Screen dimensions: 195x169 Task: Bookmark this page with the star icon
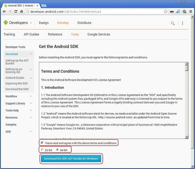(165, 12)
